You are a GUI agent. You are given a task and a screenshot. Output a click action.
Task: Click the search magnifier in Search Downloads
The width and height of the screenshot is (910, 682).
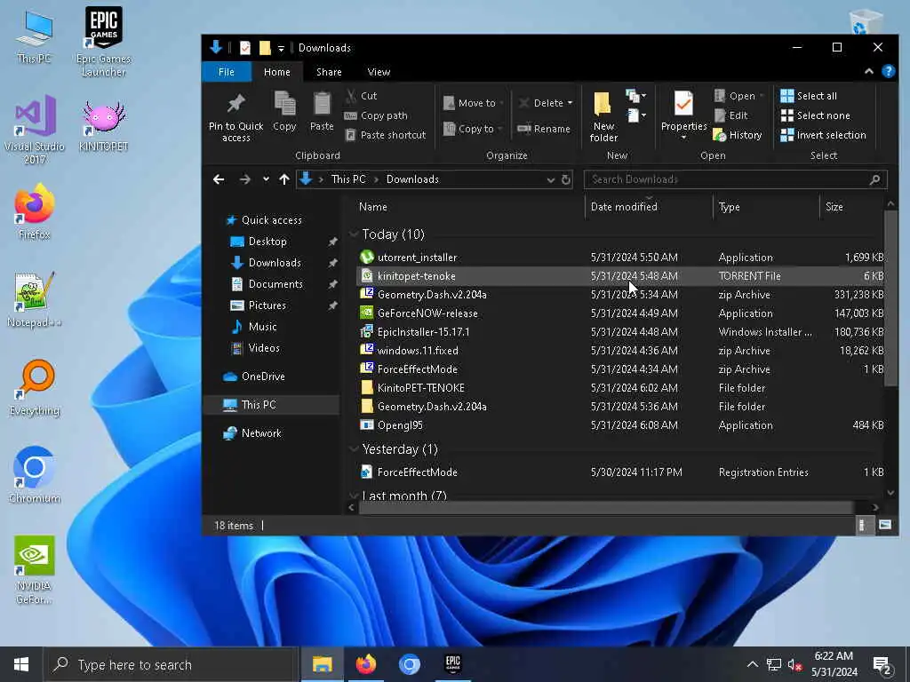tap(874, 179)
